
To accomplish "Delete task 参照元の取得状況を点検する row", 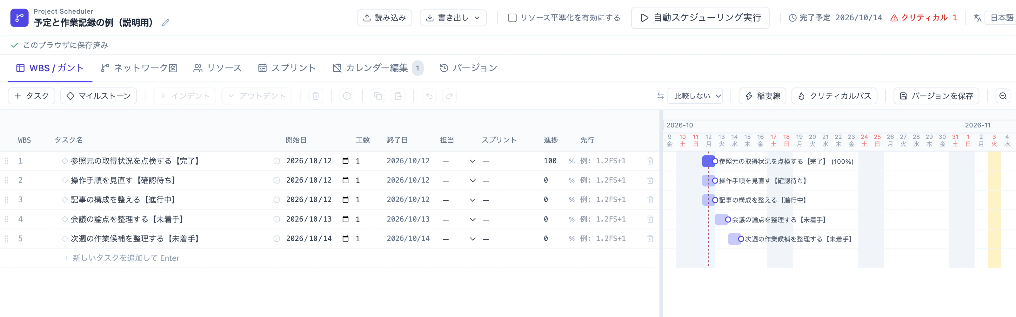I will (650, 161).
